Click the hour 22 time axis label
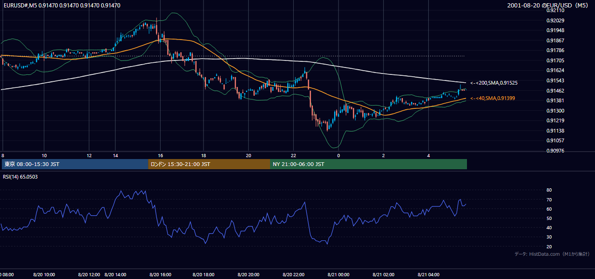The image size is (595, 279). (x=293, y=155)
